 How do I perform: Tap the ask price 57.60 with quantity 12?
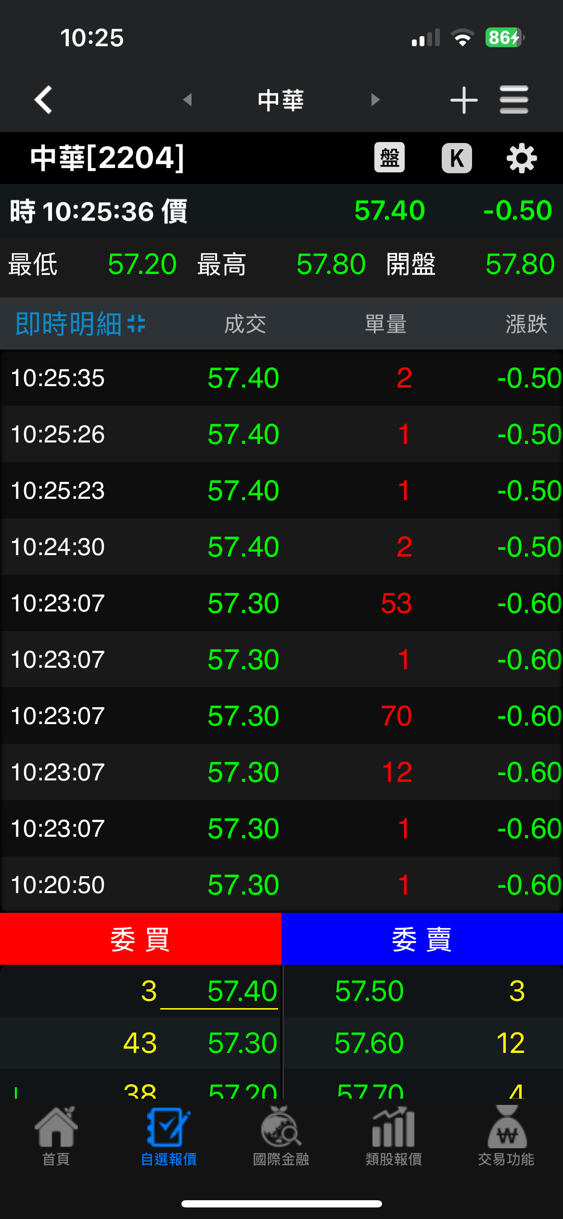pos(369,1043)
